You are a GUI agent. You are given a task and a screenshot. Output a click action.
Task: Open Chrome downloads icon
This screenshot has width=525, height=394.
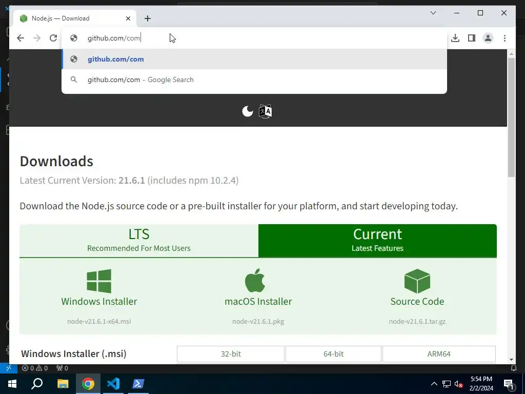coord(455,38)
